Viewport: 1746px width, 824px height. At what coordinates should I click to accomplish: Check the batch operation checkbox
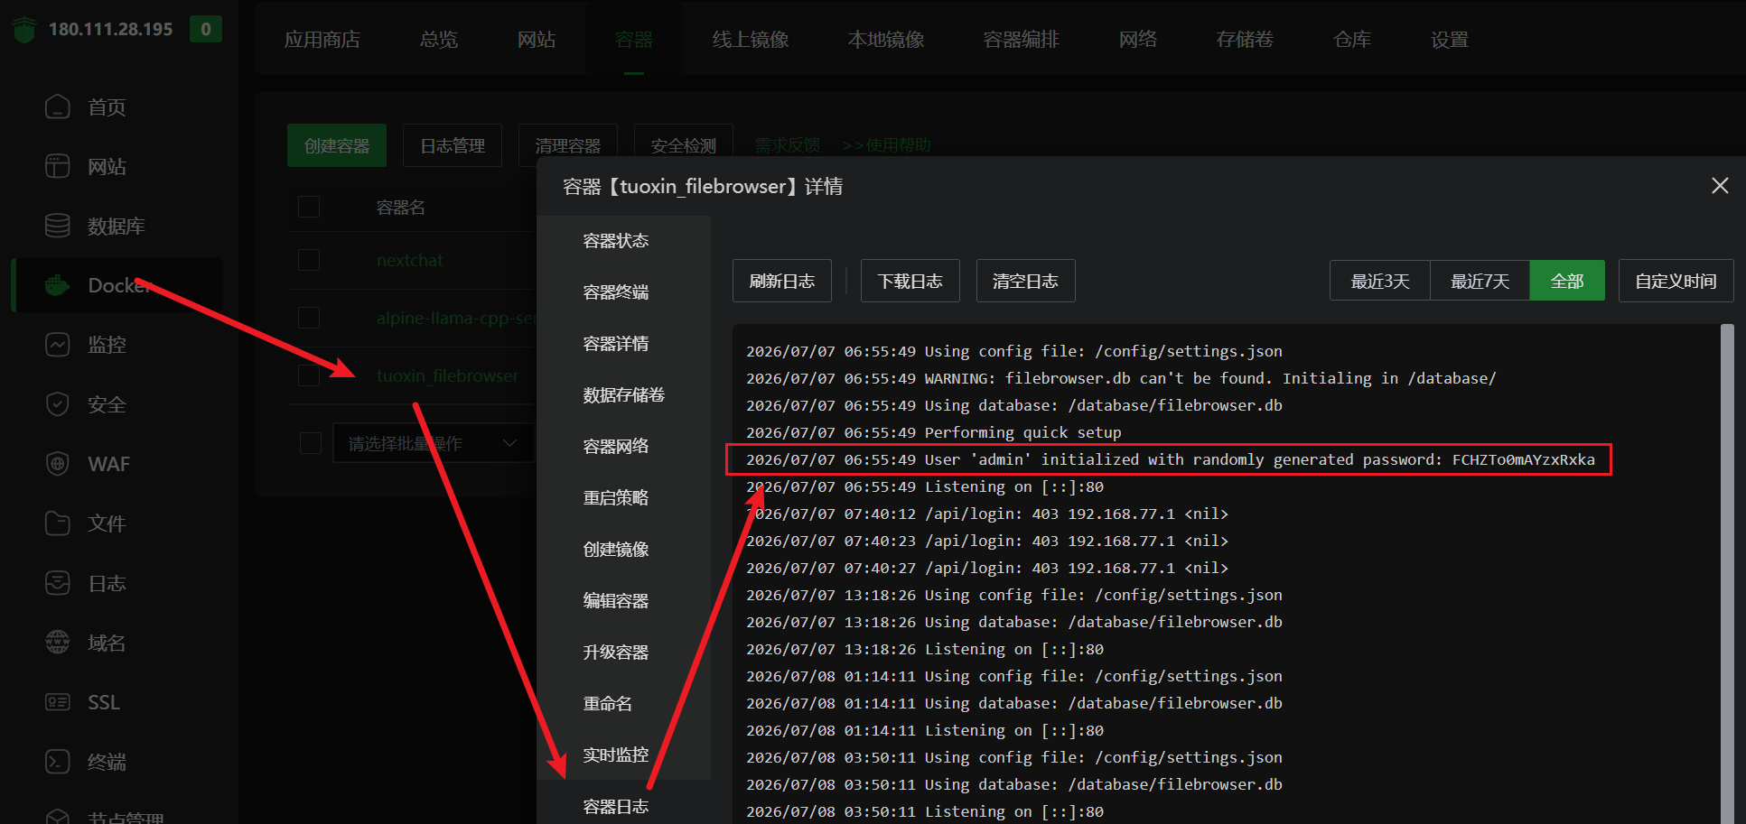point(311,443)
